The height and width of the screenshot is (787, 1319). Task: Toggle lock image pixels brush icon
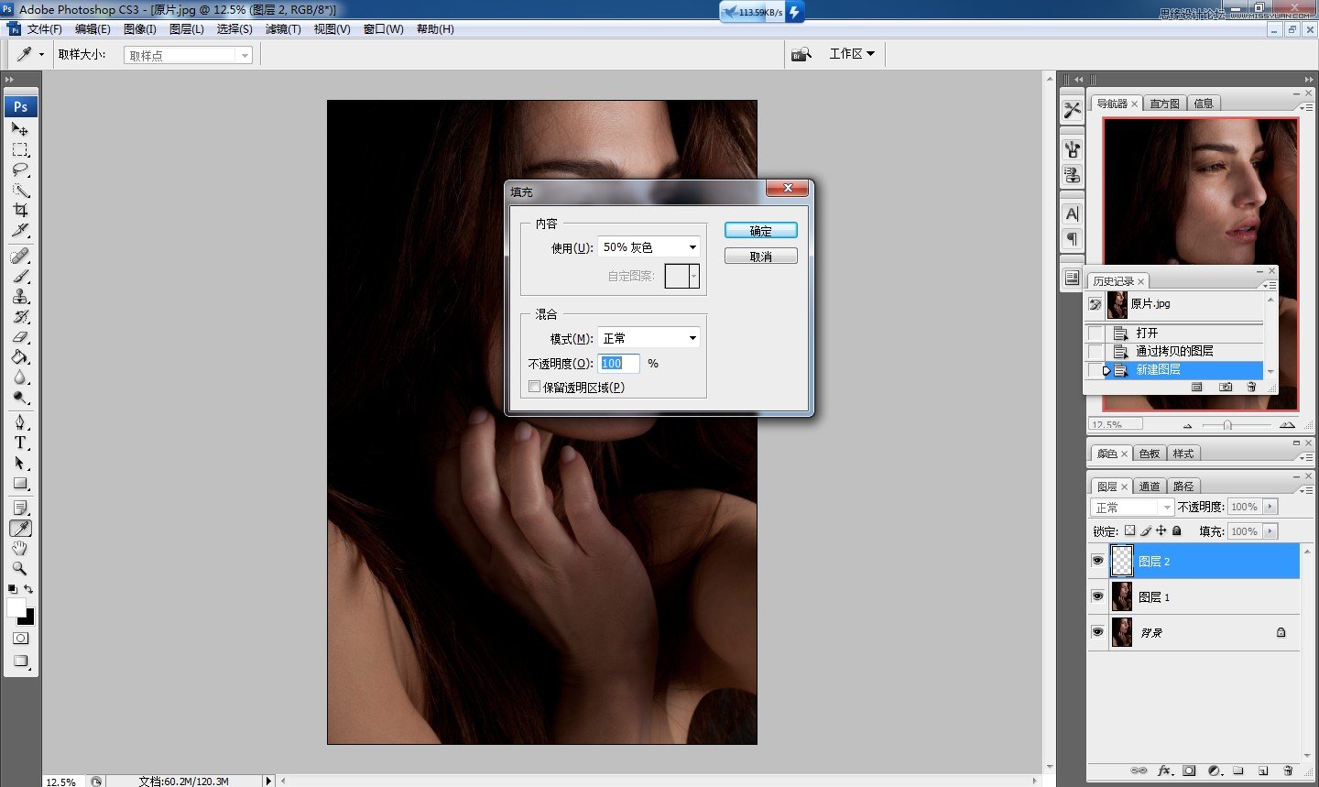tap(1146, 530)
